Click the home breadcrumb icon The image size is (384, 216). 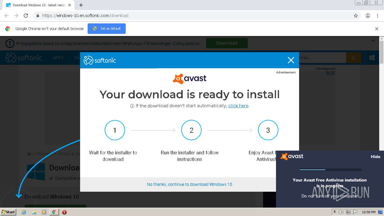tap(29, 154)
